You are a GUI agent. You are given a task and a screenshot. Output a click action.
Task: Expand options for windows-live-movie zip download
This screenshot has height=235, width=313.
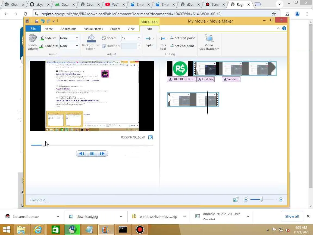[184, 217]
